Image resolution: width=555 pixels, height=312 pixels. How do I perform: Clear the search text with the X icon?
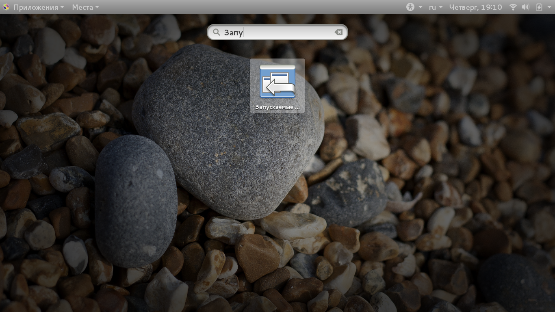338,32
